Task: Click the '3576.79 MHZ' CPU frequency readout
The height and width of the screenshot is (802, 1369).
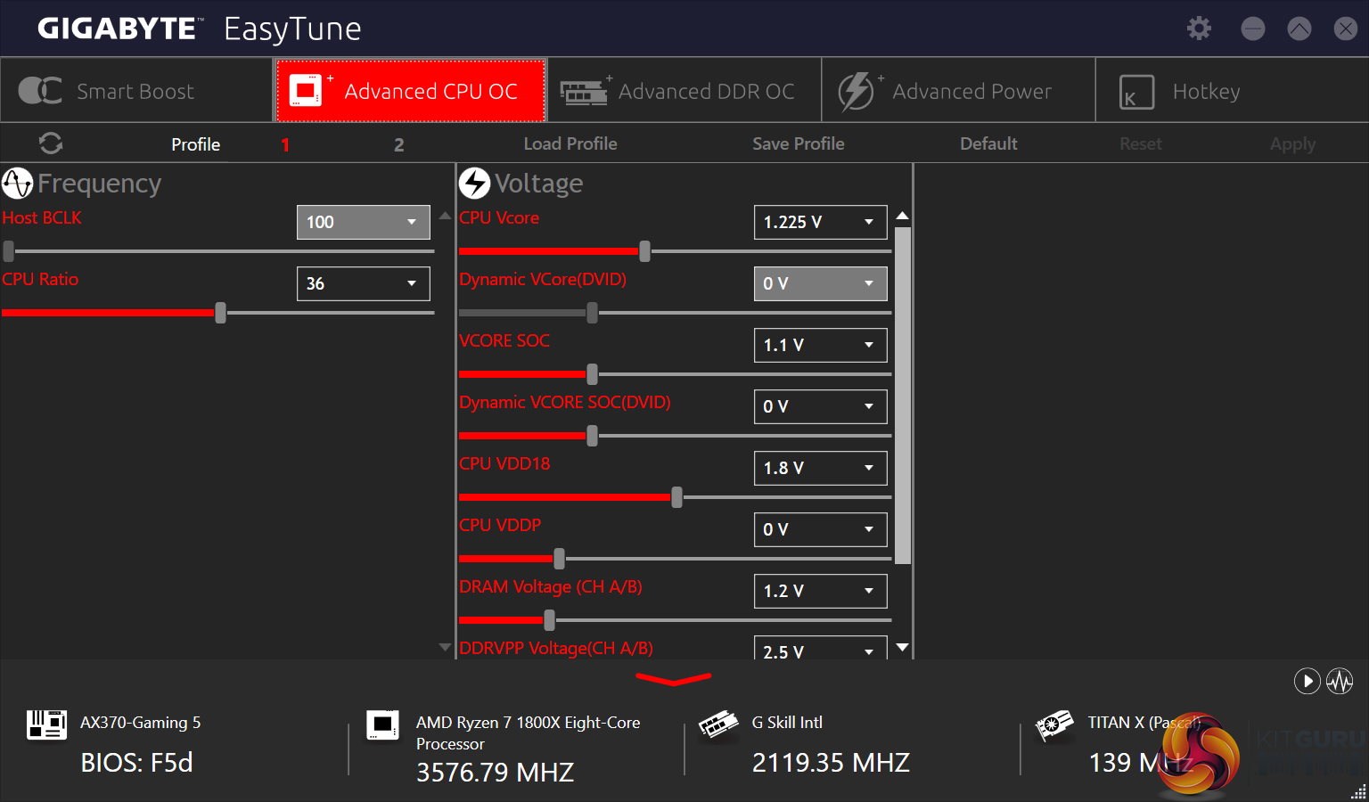Action: [x=495, y=773]
